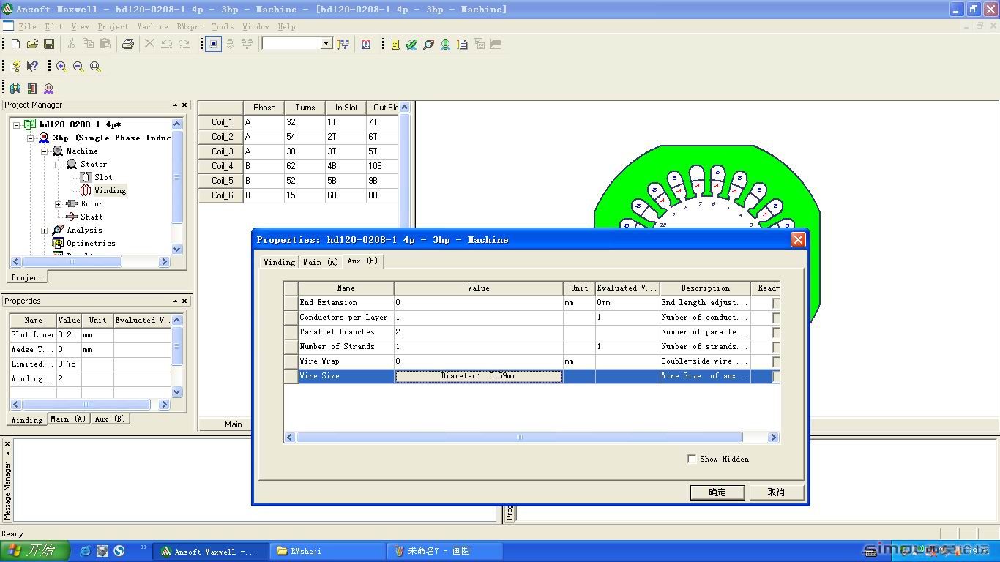Open the Machine menu
This screenshot has height=562, width=1000.
152,26
